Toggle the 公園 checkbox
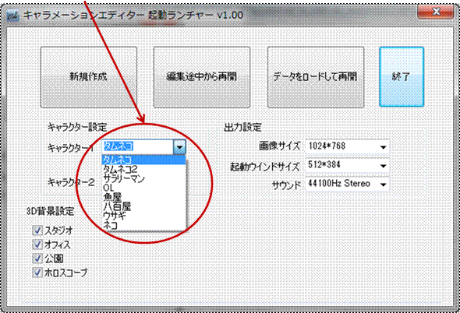460x313 pixels. 37,258
